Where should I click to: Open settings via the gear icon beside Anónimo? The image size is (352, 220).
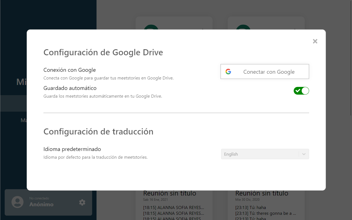point(82,202)
